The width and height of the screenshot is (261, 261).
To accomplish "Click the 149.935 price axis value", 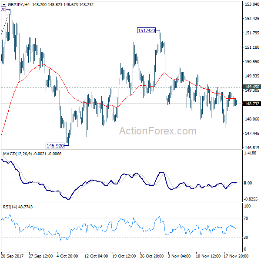I will point(252,76).
